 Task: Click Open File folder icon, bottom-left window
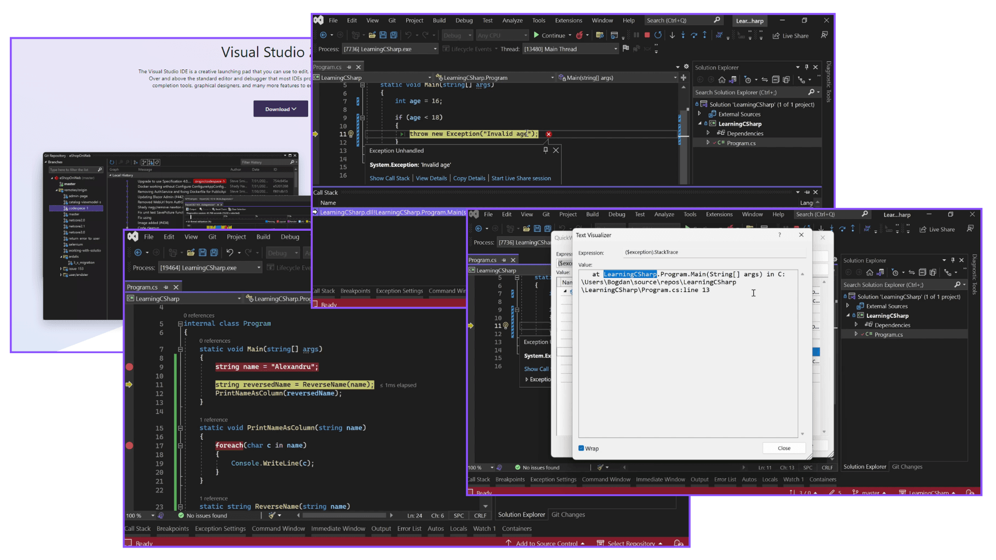[x=191, y=253]
